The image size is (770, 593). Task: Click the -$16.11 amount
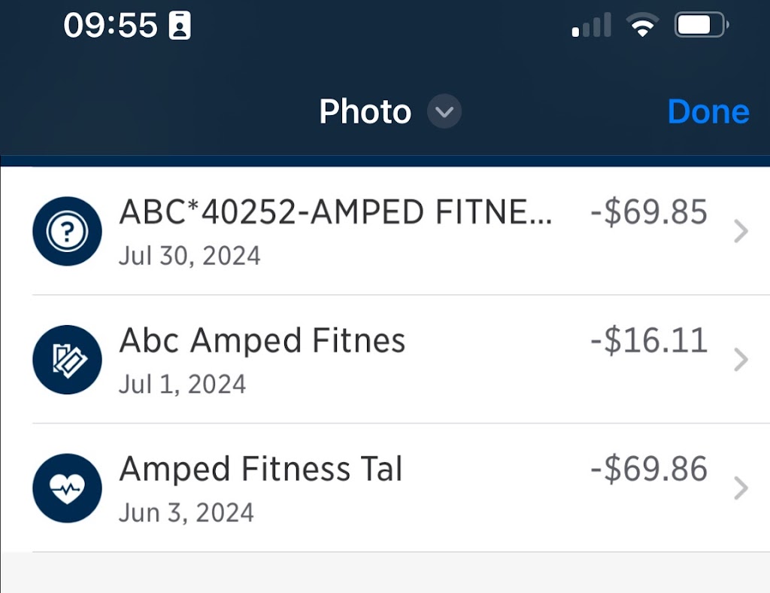(x=649, y=341)
